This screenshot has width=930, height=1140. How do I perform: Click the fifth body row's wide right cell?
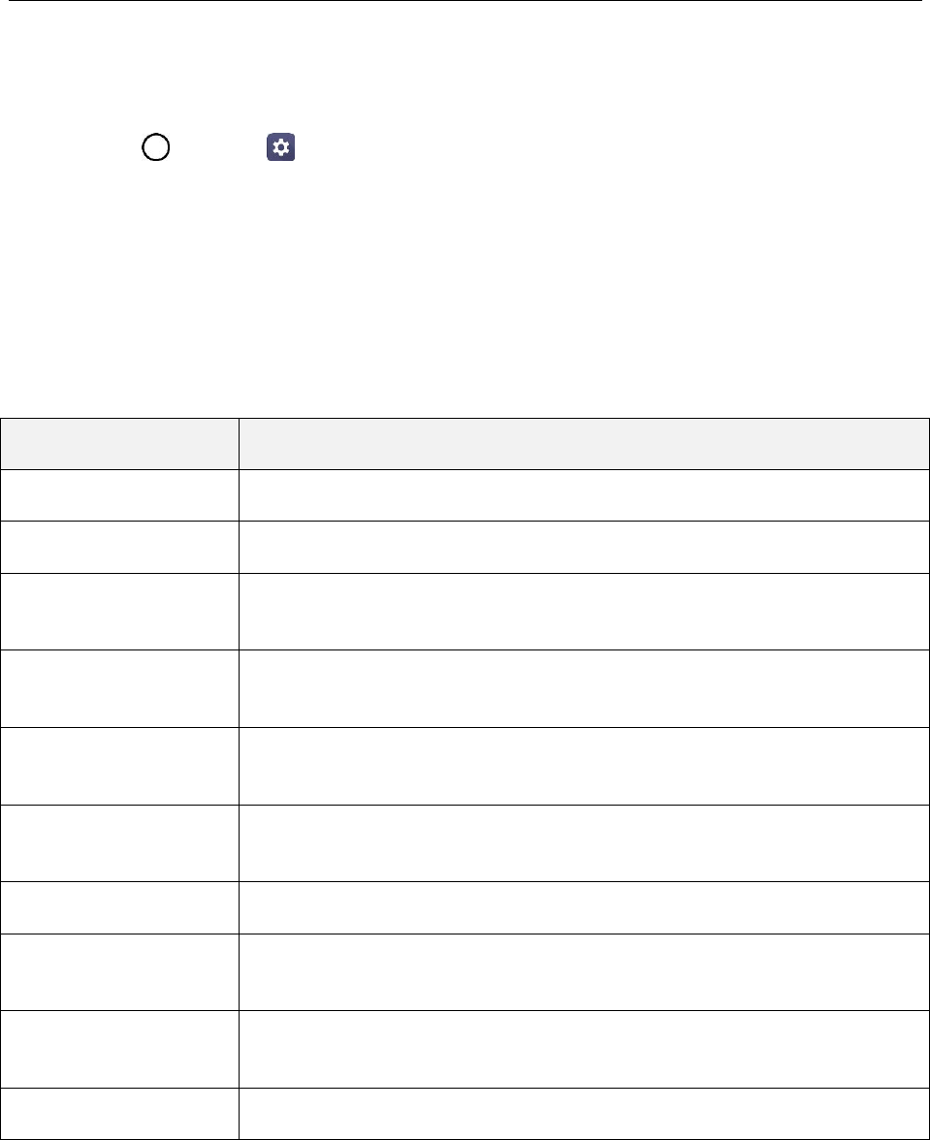585,766
